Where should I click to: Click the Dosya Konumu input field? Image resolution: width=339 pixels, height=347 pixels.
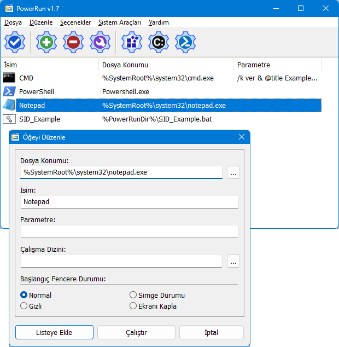(121, 172)
